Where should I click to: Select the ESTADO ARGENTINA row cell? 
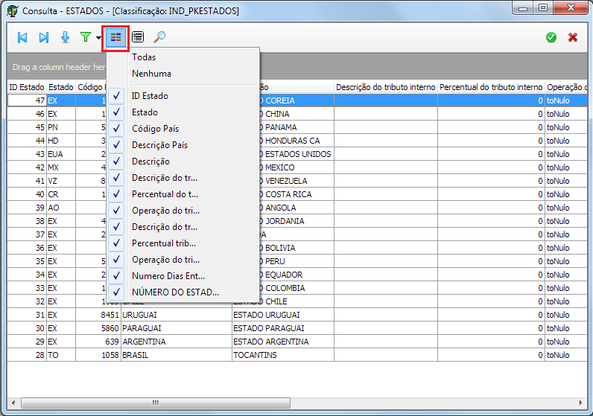(x=282, y=342)
